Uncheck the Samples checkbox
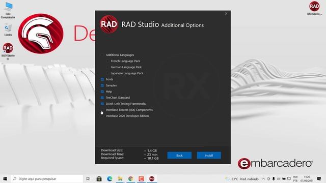The width and height of the screenshot is (326, 183). pyautogui.click(x=102, y=85)
